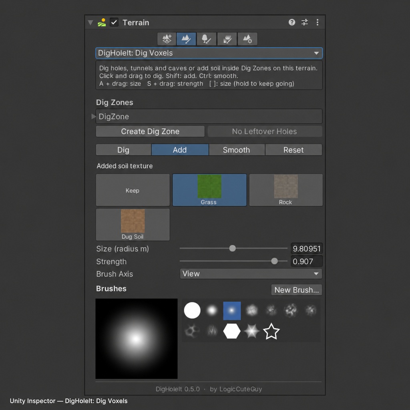Click the Create Dig Zone button
Viewport: 410px width, 410px height.
point(150,131)
